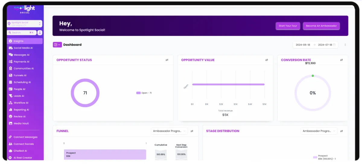Click the Total revenue $5K value
The width and height of the screenshot is (362, 164).
pyautogui.click(x=225, y=115)
